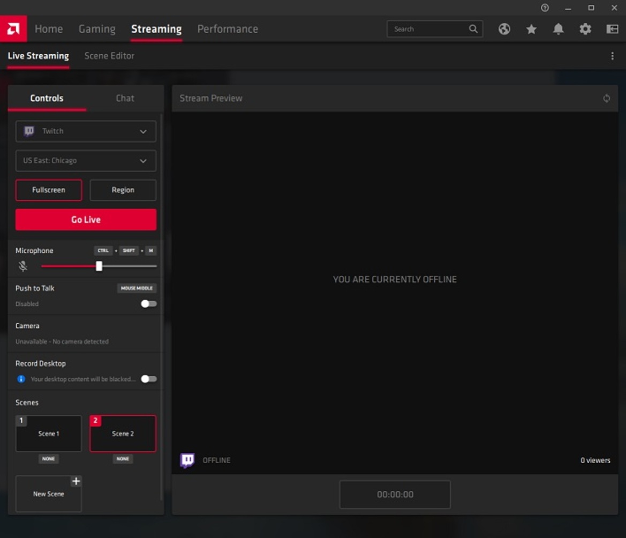Open the Chat tab

(124, 98)
